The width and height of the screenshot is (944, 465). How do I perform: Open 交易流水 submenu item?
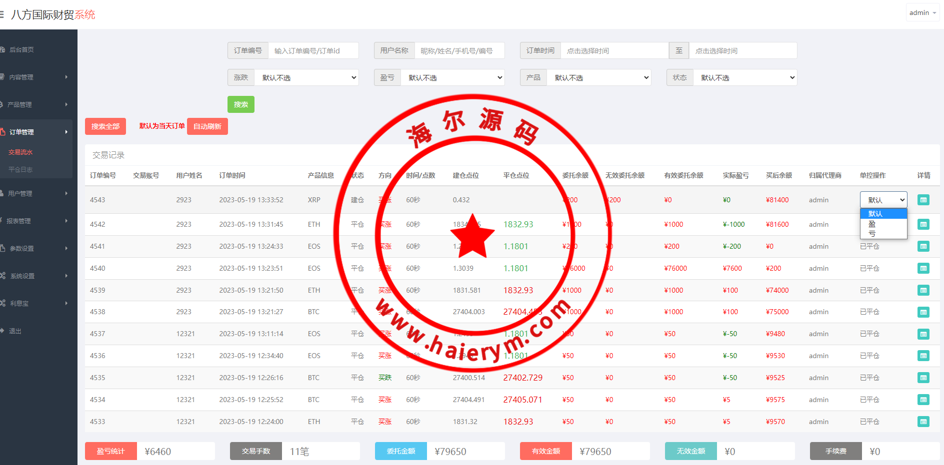pyautogui.click(x=20, y=152)
